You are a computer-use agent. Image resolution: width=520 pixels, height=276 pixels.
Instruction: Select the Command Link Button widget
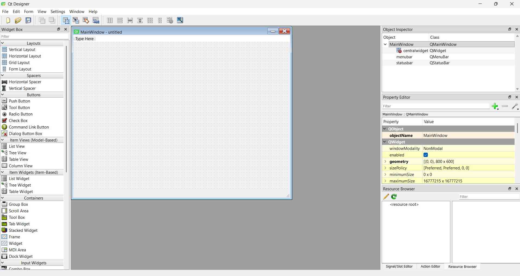29,127
